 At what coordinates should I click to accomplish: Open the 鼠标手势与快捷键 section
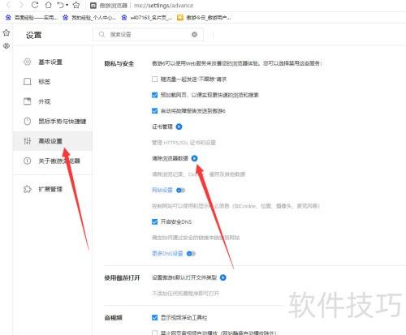tap(53, 121)
